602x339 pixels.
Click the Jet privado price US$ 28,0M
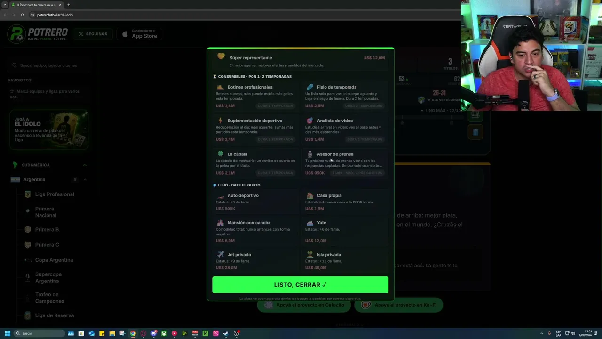(226, 268)
